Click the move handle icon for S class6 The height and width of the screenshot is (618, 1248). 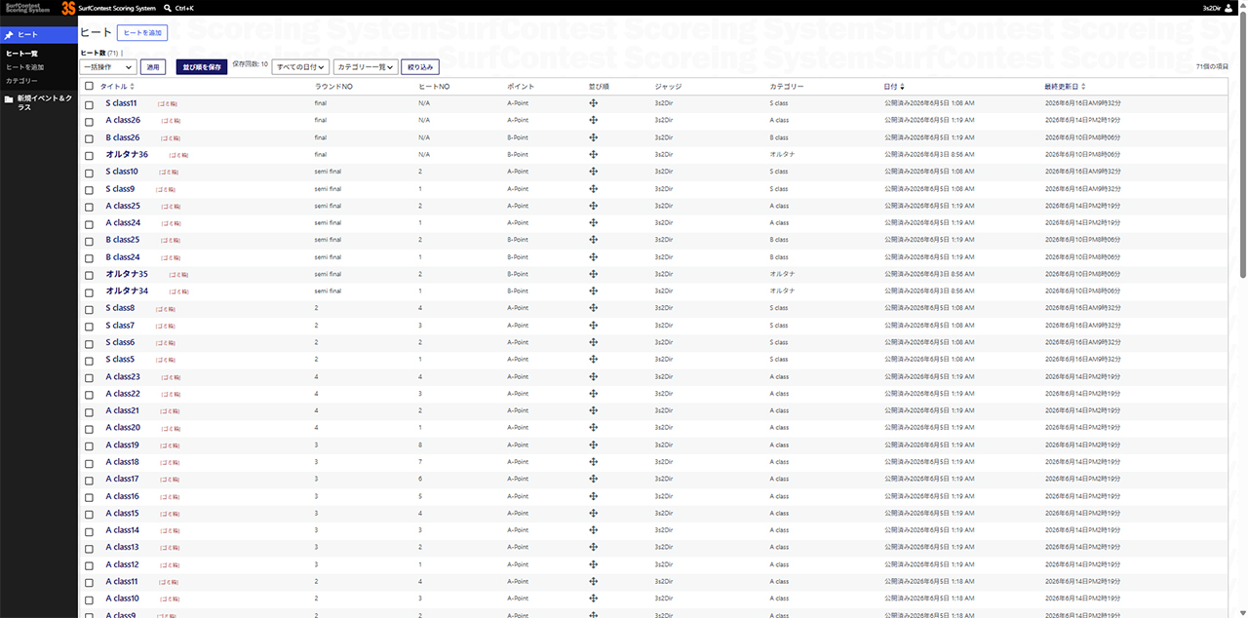coord(593,342)
